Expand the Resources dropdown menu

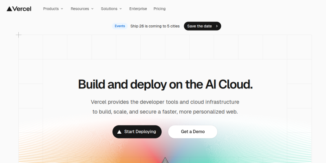tap(79, 9)
